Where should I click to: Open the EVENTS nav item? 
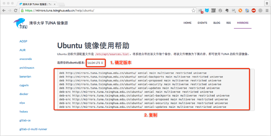[x=202, y=23]
